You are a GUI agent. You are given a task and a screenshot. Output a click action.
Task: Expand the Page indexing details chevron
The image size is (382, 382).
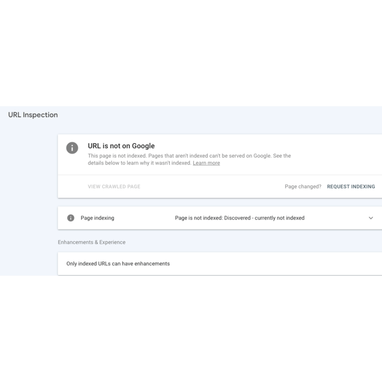click(x=371, y=218)
